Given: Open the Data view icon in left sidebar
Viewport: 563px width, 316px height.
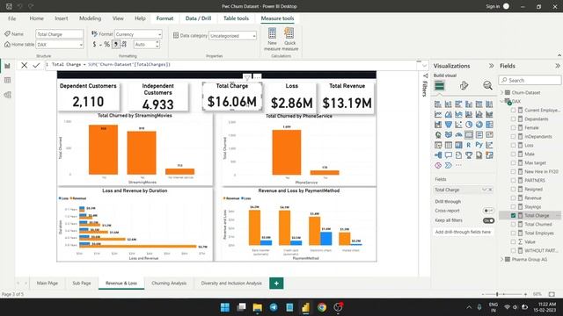Looking at the screenshot, I should [8, 80].
